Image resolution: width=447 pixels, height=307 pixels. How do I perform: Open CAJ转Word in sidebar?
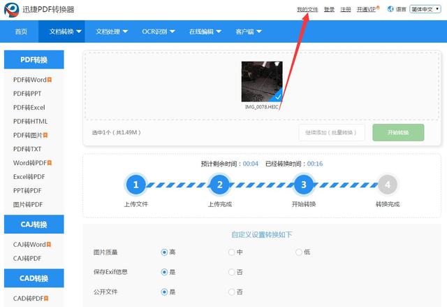[x=29, y=245]
